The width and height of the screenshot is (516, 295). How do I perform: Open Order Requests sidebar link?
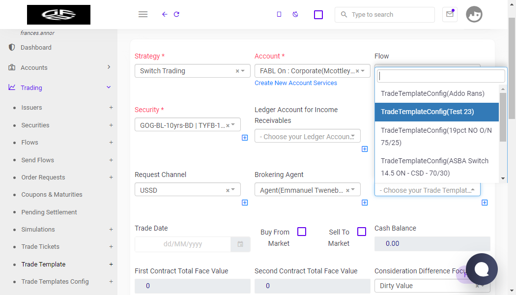tap(43, 177)
